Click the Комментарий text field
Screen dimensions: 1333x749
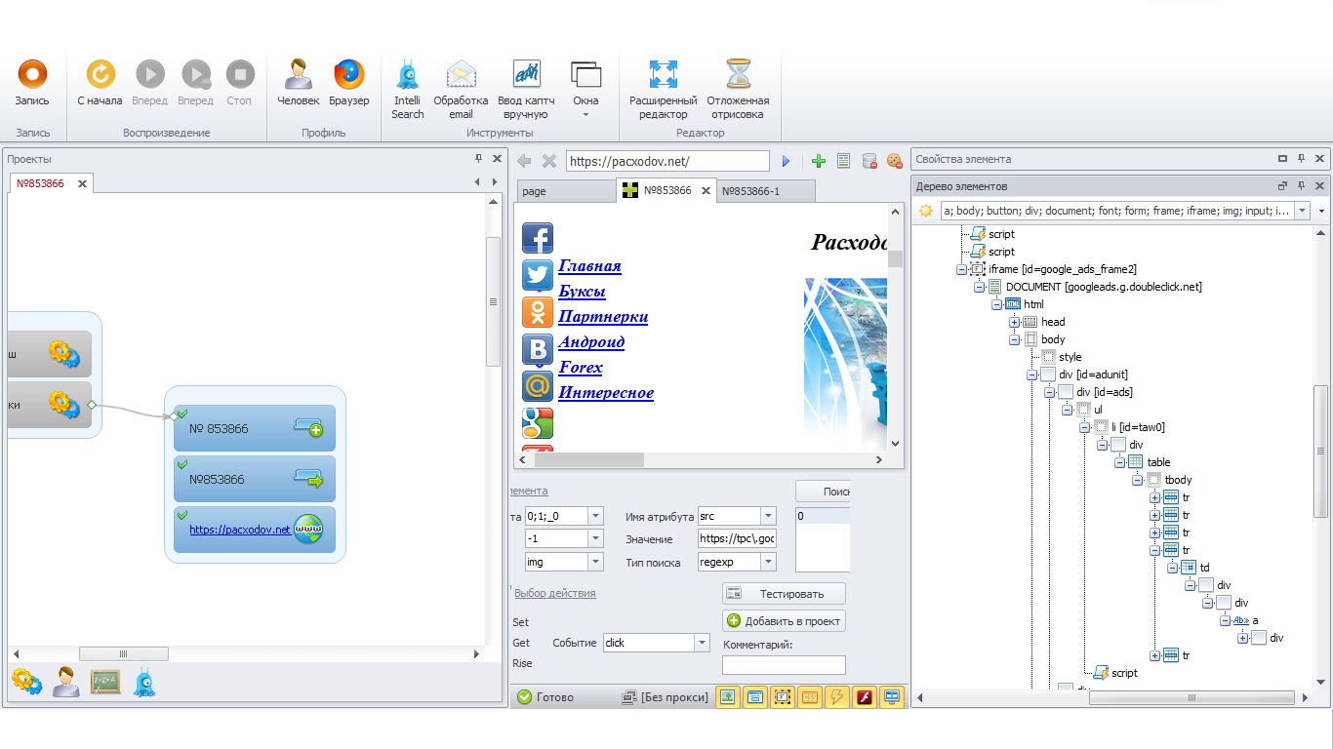click(x=784, y=664)
